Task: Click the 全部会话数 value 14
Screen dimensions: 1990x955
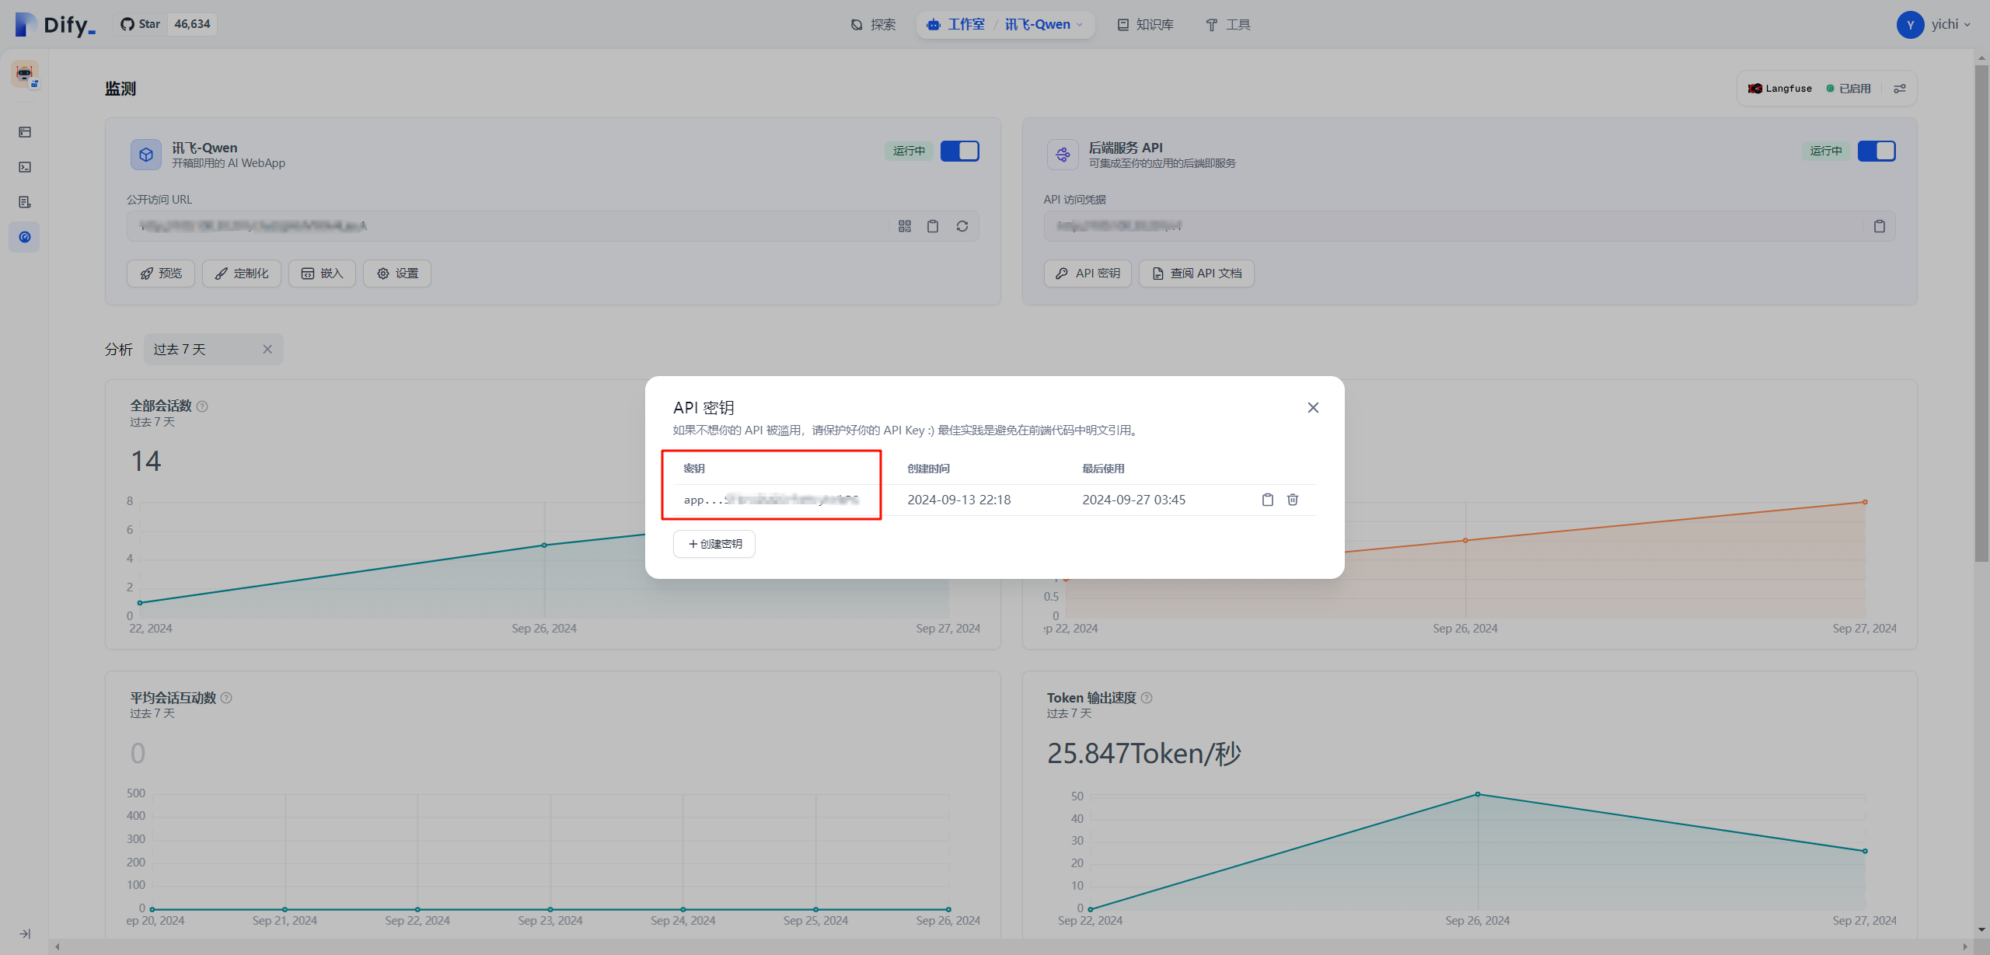Action: pyautogui.click(x=146, y=462)
